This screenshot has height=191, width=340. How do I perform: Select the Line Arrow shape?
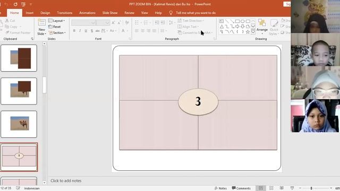[x=232, y=21]
